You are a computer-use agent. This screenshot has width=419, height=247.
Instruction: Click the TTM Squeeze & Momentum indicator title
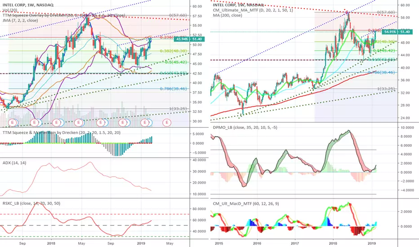(x=62, y=132)
